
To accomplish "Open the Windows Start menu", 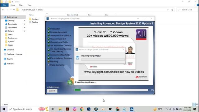I will 4,109.
